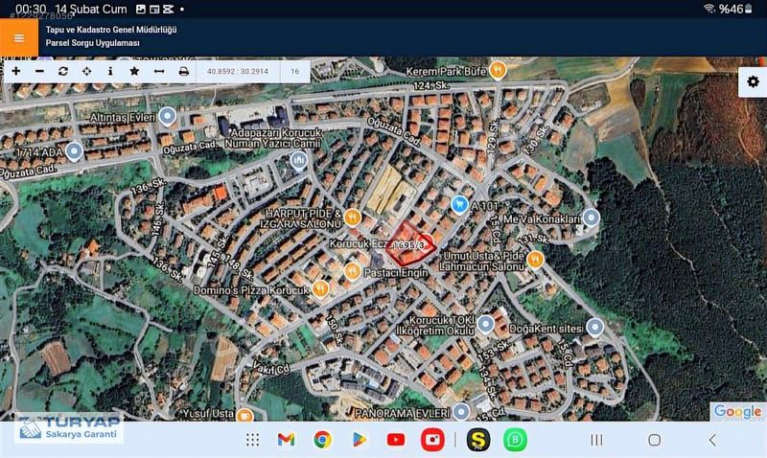Zoom out with the minus tool

coord(39,71)
